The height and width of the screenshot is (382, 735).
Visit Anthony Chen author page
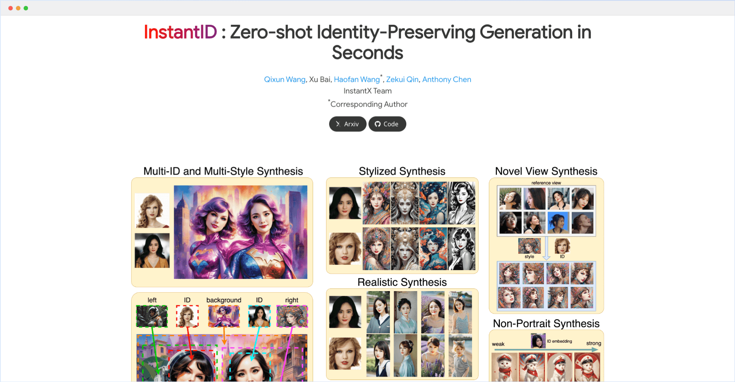pyautogui.click(x=446, y=79)
